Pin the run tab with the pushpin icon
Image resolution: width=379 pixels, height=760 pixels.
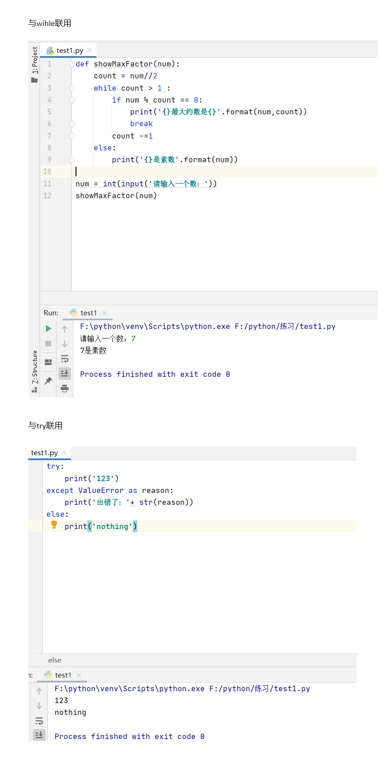[x=48, y=380]
